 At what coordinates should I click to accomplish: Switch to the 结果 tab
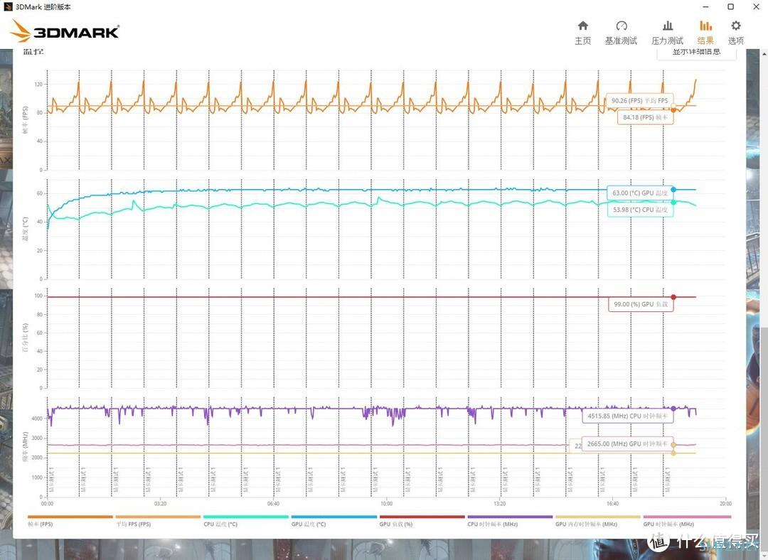(x=705, y=32)
